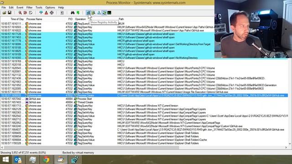Viewport: 292px width, 164px height.
Task: Click the chrome icon in 10:50:57.1619769 row
Action: pyautogui.click(x=27, y=61)
